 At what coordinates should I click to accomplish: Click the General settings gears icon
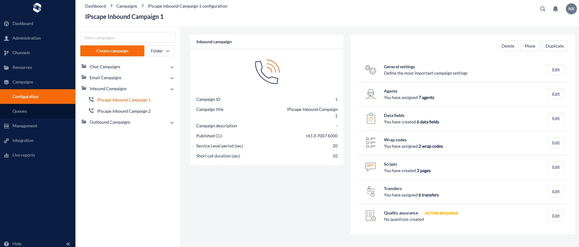[x=371, y=70]
